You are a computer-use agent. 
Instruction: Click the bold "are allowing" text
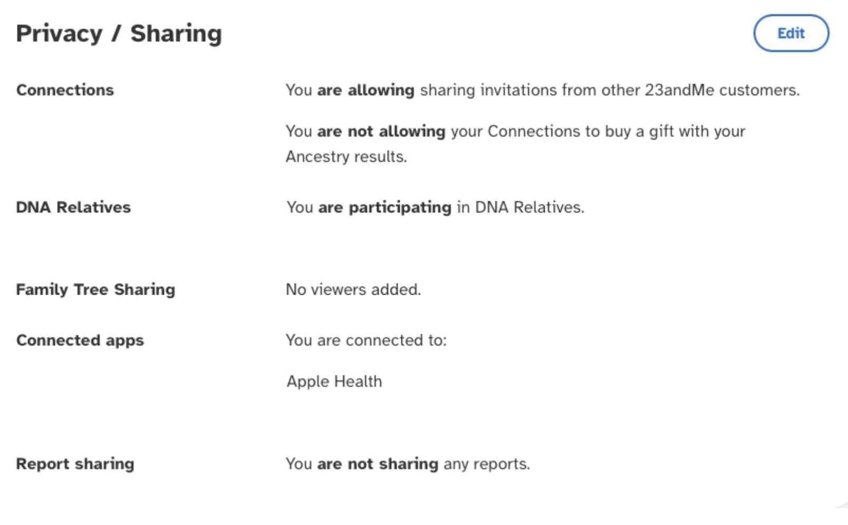[x=365, y=90]
